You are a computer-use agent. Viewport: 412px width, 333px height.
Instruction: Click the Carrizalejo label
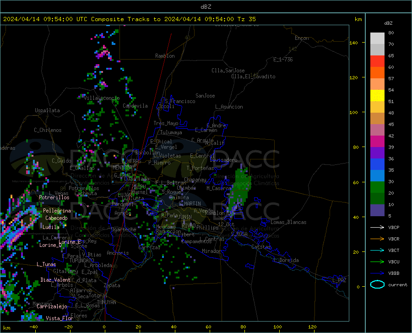coord(52,306)
